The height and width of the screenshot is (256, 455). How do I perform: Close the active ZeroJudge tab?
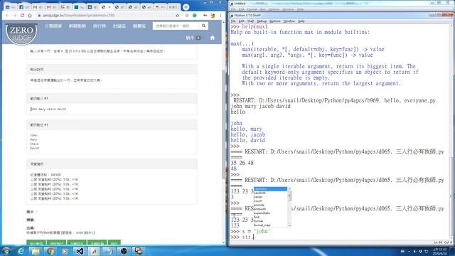tap(109, 7)
